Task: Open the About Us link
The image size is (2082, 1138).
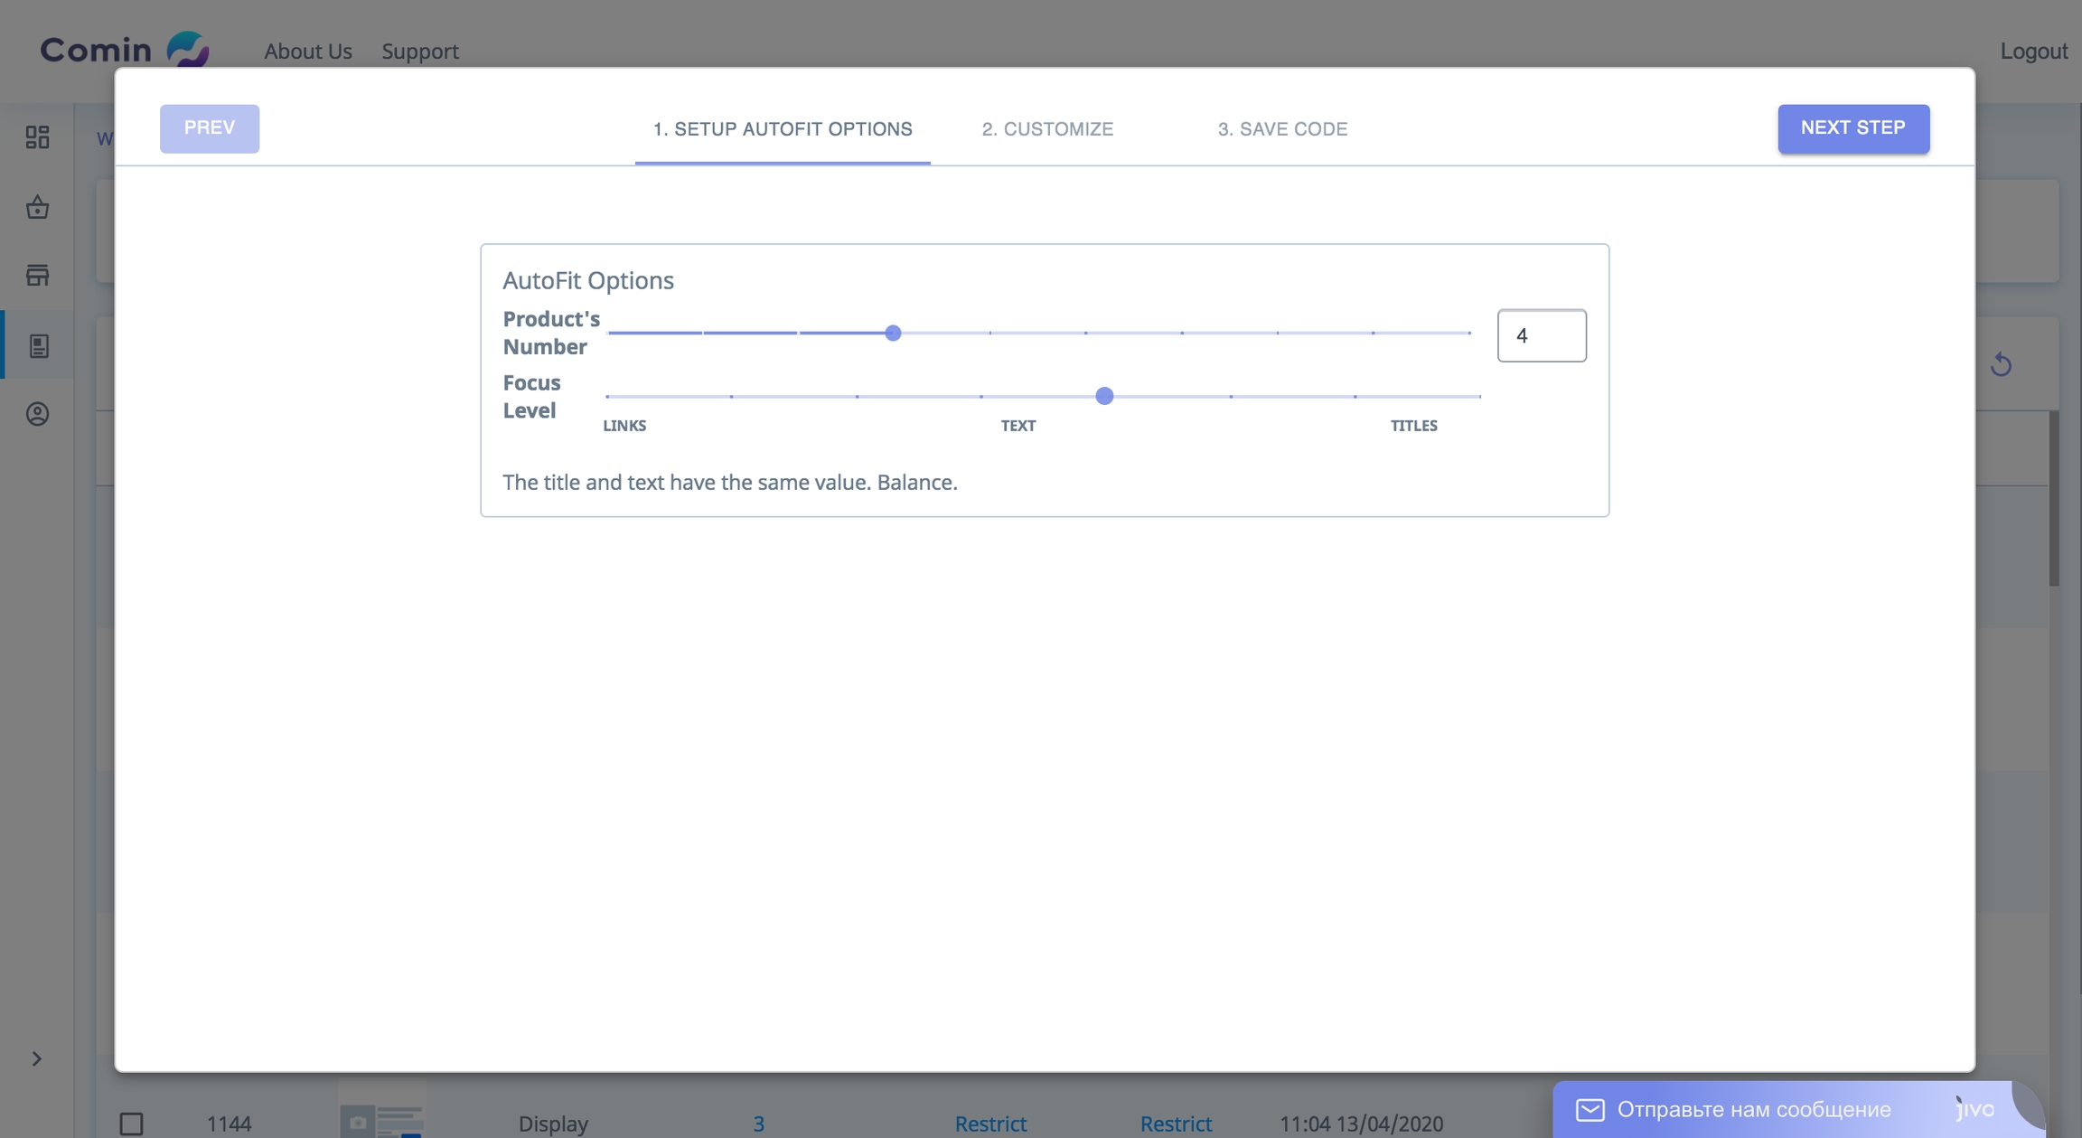Action: pyautogui.click(x=308, y=51)
